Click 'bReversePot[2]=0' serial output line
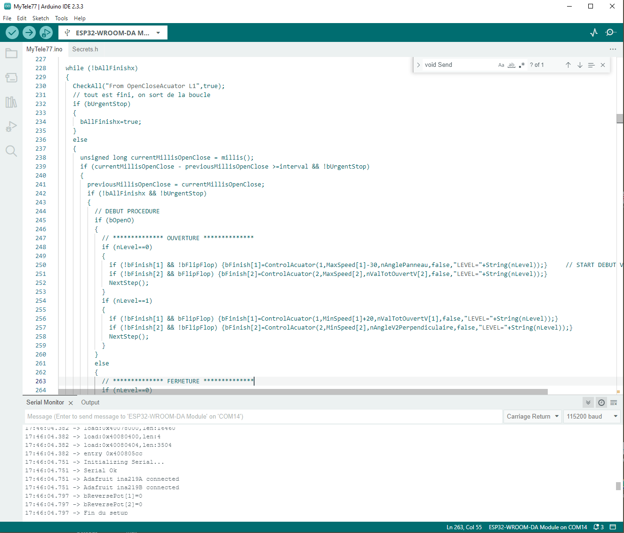The image size is (624, 533). (113, 505)
